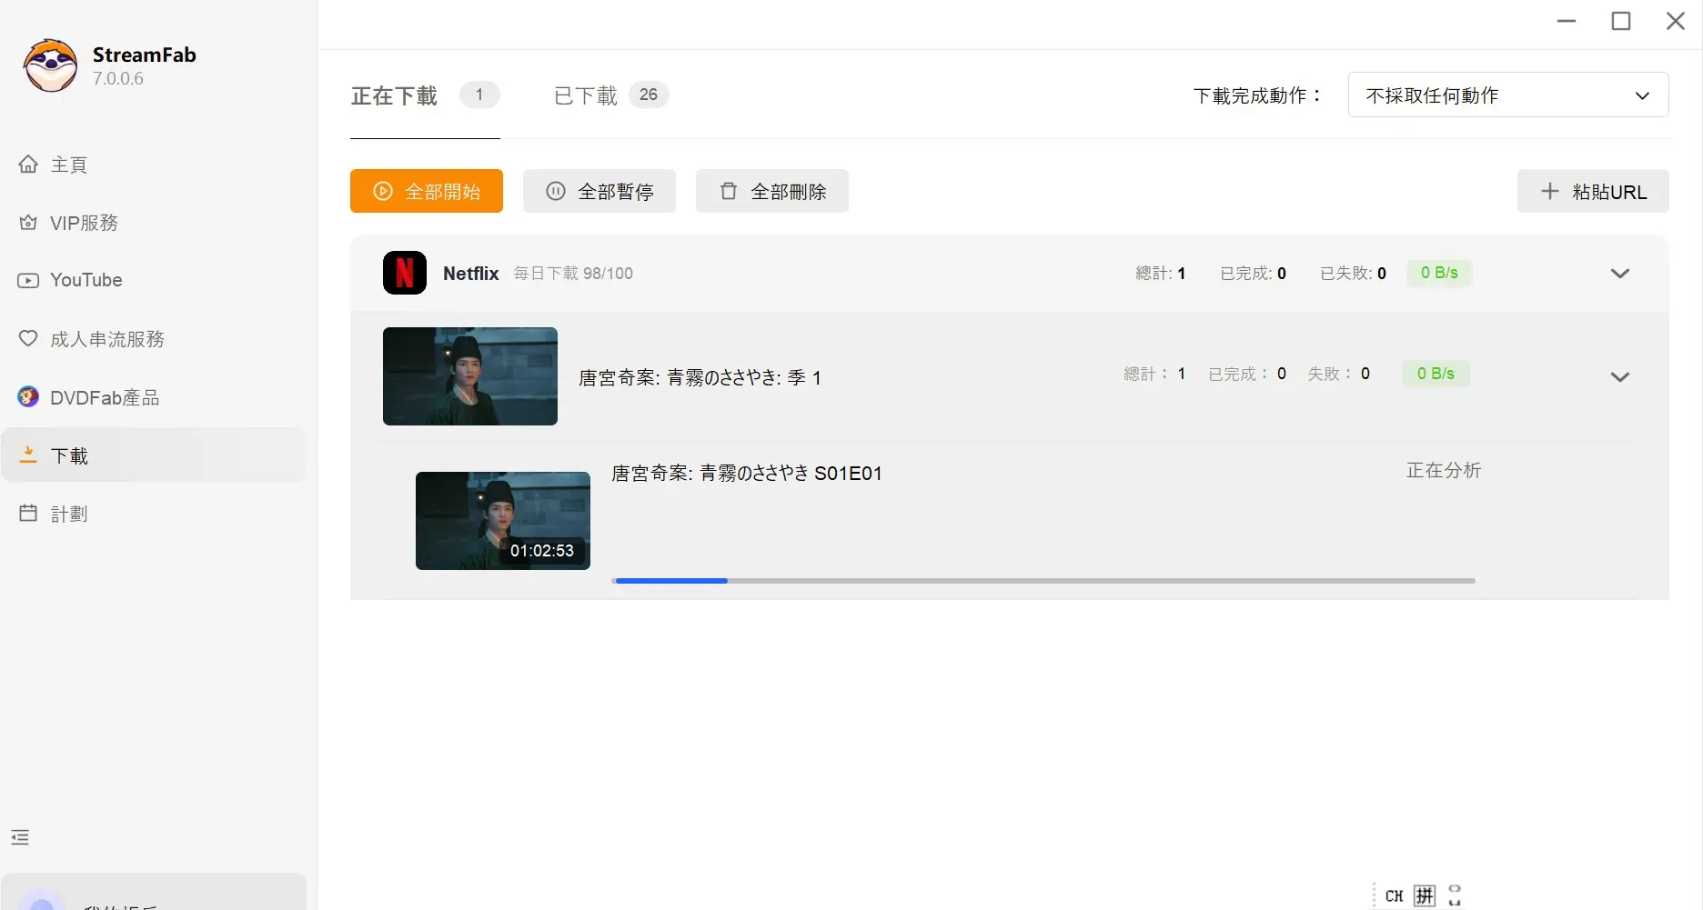Pause all downloads with 全部暫停
The width and height of the screenshot is (1703, 910).
[x=600, y=191]
